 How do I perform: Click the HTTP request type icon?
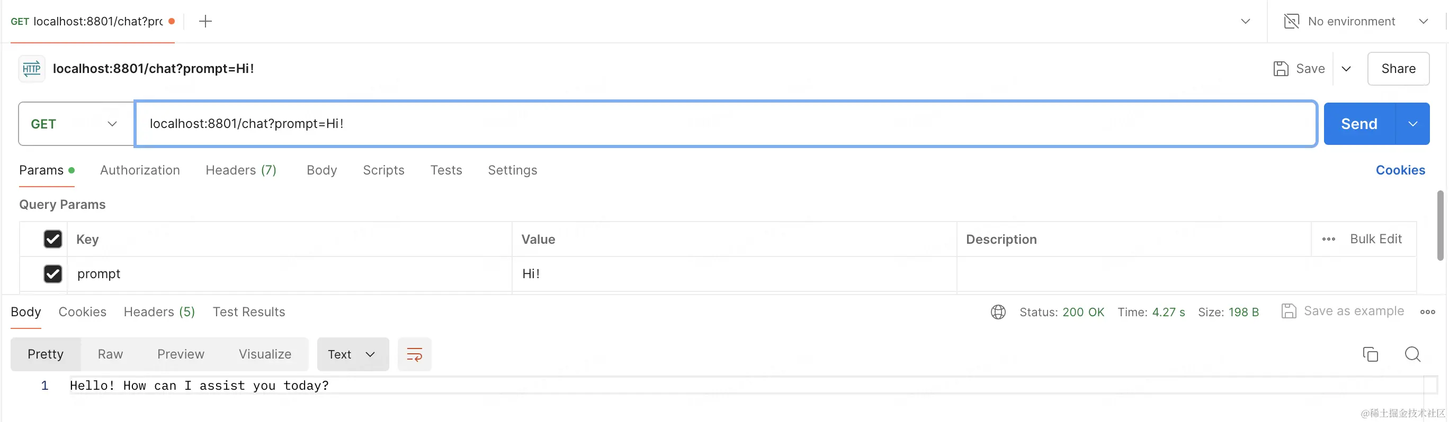point(31,69)
